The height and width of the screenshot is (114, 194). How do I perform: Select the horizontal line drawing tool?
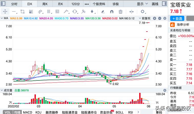(x=14, y=12)
